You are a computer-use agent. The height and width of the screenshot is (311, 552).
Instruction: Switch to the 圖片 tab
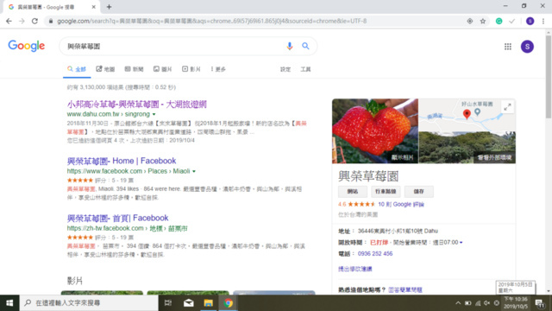[x=162, y=69]
